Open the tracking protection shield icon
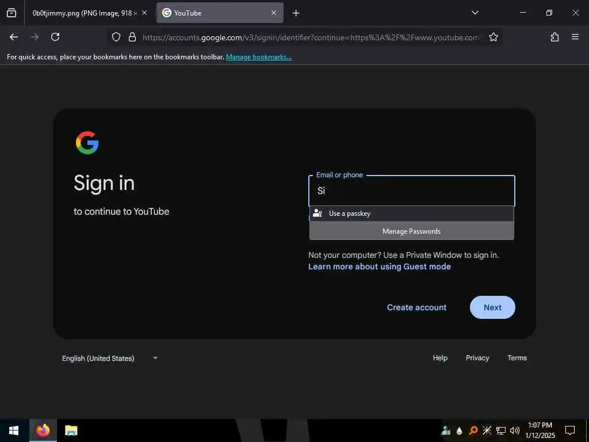The width and height of the screenshot is (589, 442). pos(116,37)
